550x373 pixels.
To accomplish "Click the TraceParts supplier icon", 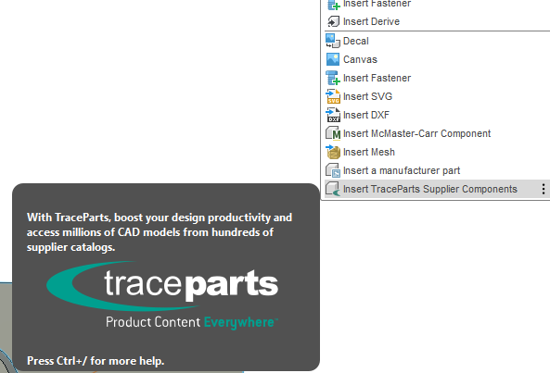I will 333,190.
